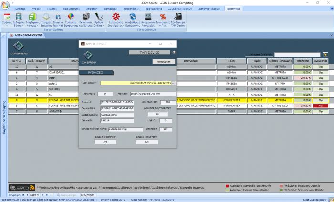This screenshot has width=334, height=202.
Task: Open the Αποθήκη ribbon tab
Action: coord(92,9)
